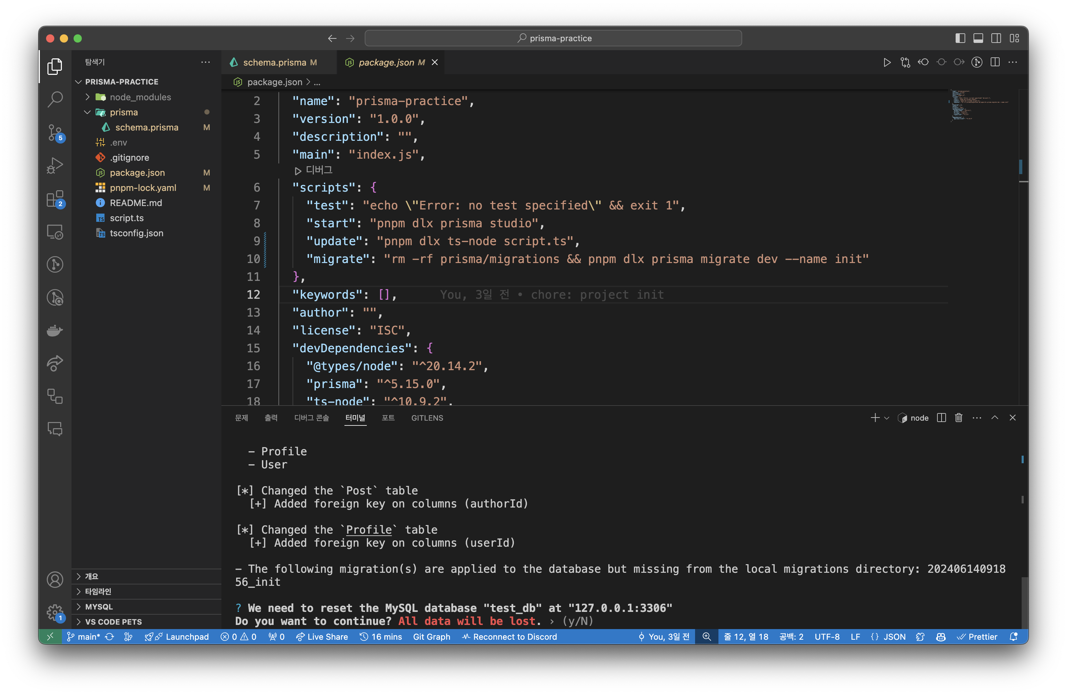This screenshot has height=695, width=1067.
Task: Toggle the bottom panel layout button
Action: (x=978, y=38)
